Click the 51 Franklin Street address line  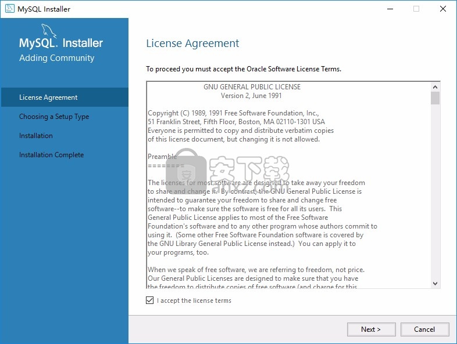(236, 122)
